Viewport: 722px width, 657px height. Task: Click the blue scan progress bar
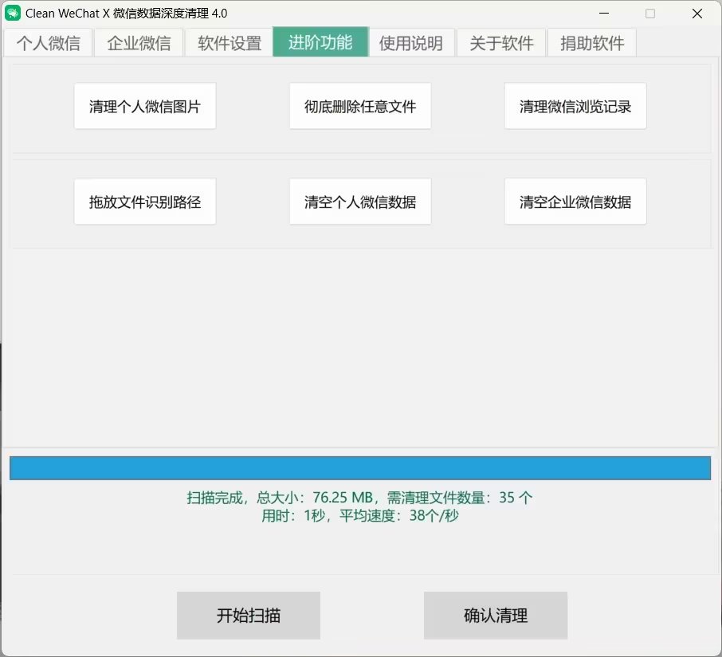360,468
